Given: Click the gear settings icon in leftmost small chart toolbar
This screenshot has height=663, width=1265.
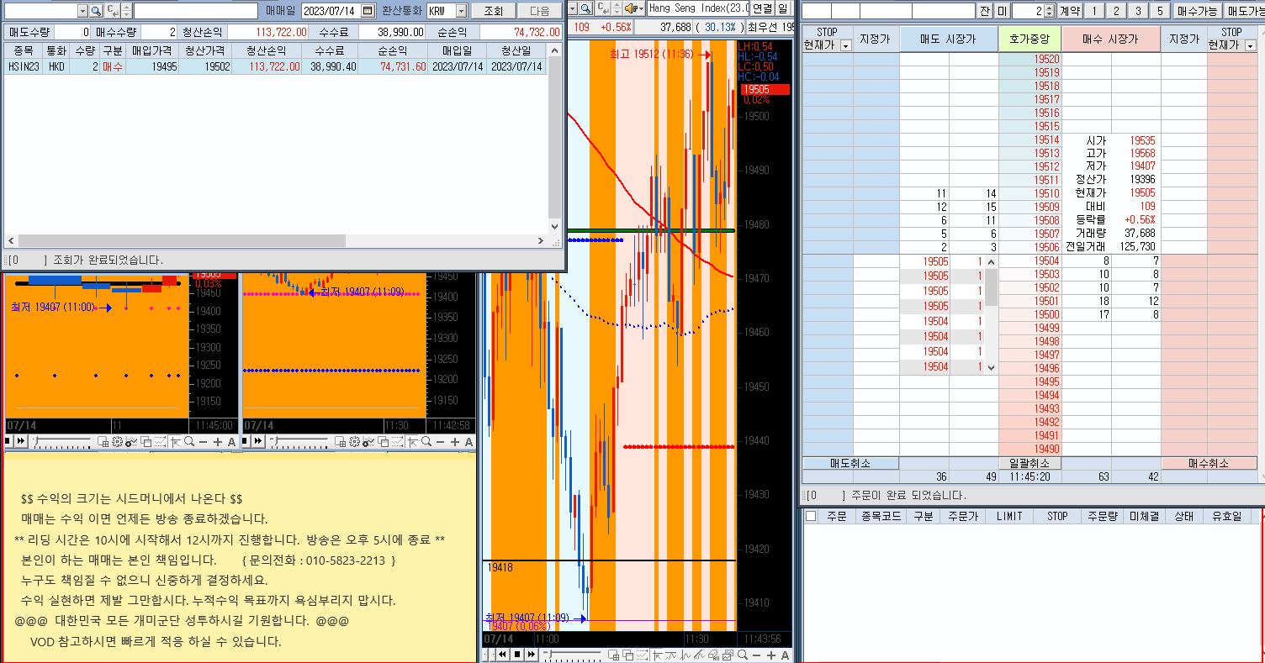Looking at the screenshot, I should (x=117, y=442).
